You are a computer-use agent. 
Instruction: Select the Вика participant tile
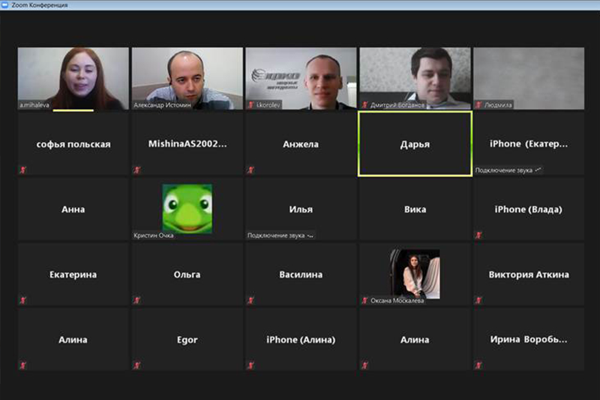(x=415, y=209)
